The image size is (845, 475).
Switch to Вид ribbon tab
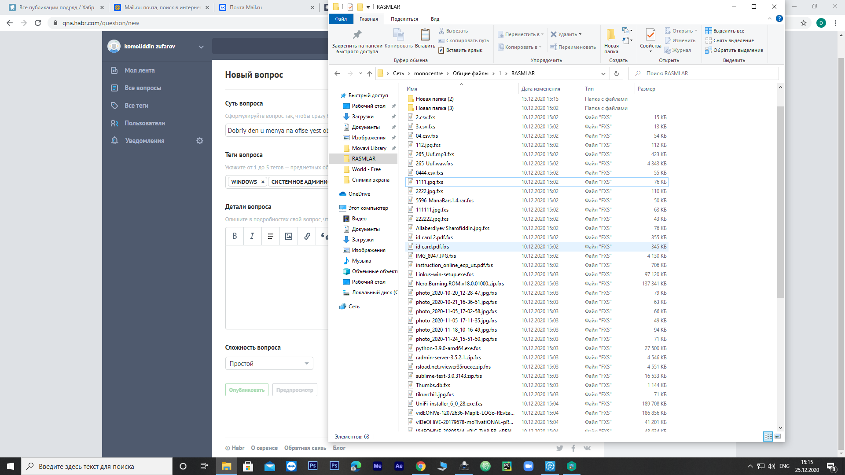click(x=435, y=19)
